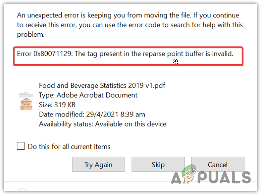
Task: Cancel the file move operation
Action: tap(218, 164)
